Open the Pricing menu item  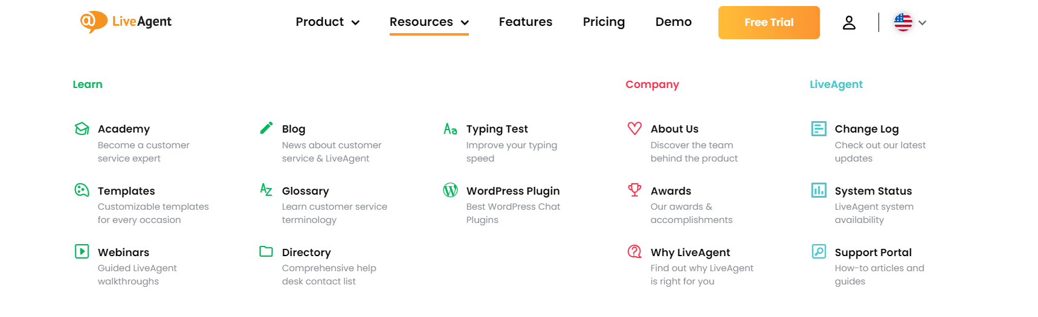tap(604, 22)
